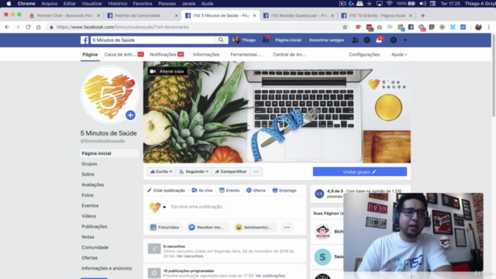Image resolution: width=496 pixels, height=279 pixels.
Task: Select Fotos in left sidebar
Action: [88, 195]
